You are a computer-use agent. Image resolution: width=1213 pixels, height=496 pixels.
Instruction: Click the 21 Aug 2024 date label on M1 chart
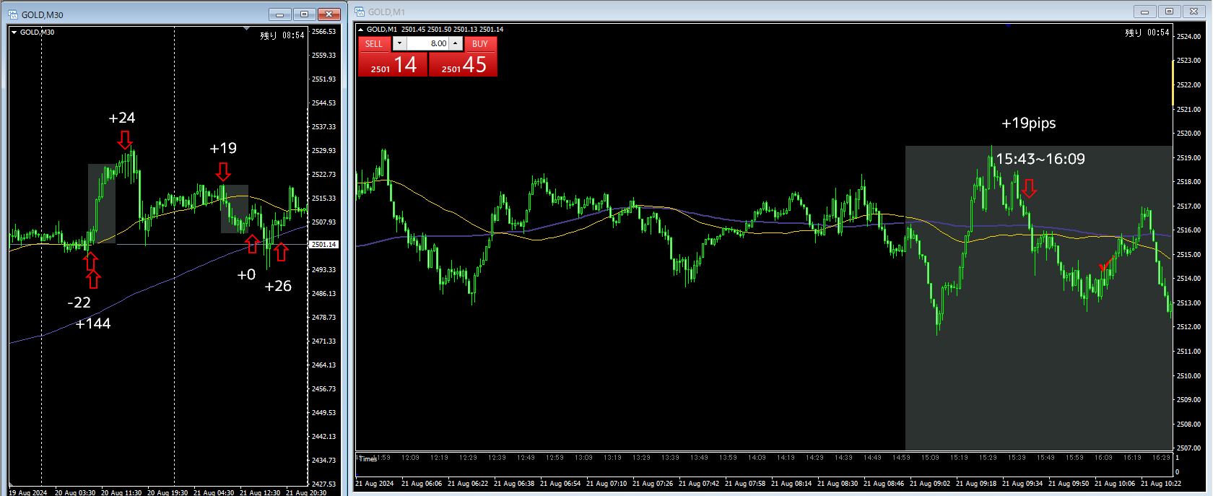click(375, 483)
